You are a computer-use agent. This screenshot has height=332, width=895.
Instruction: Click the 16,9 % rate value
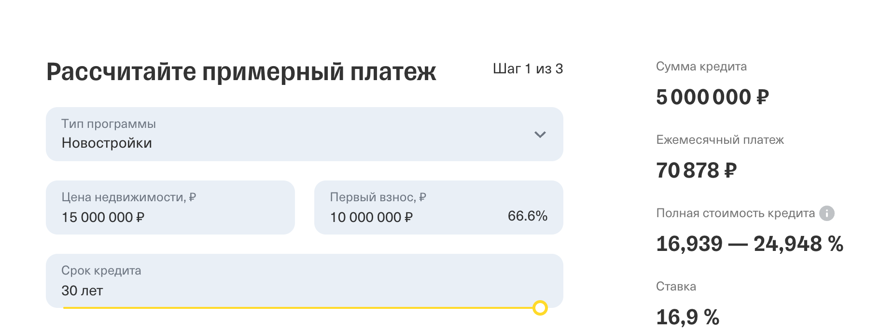pos(688,317)
